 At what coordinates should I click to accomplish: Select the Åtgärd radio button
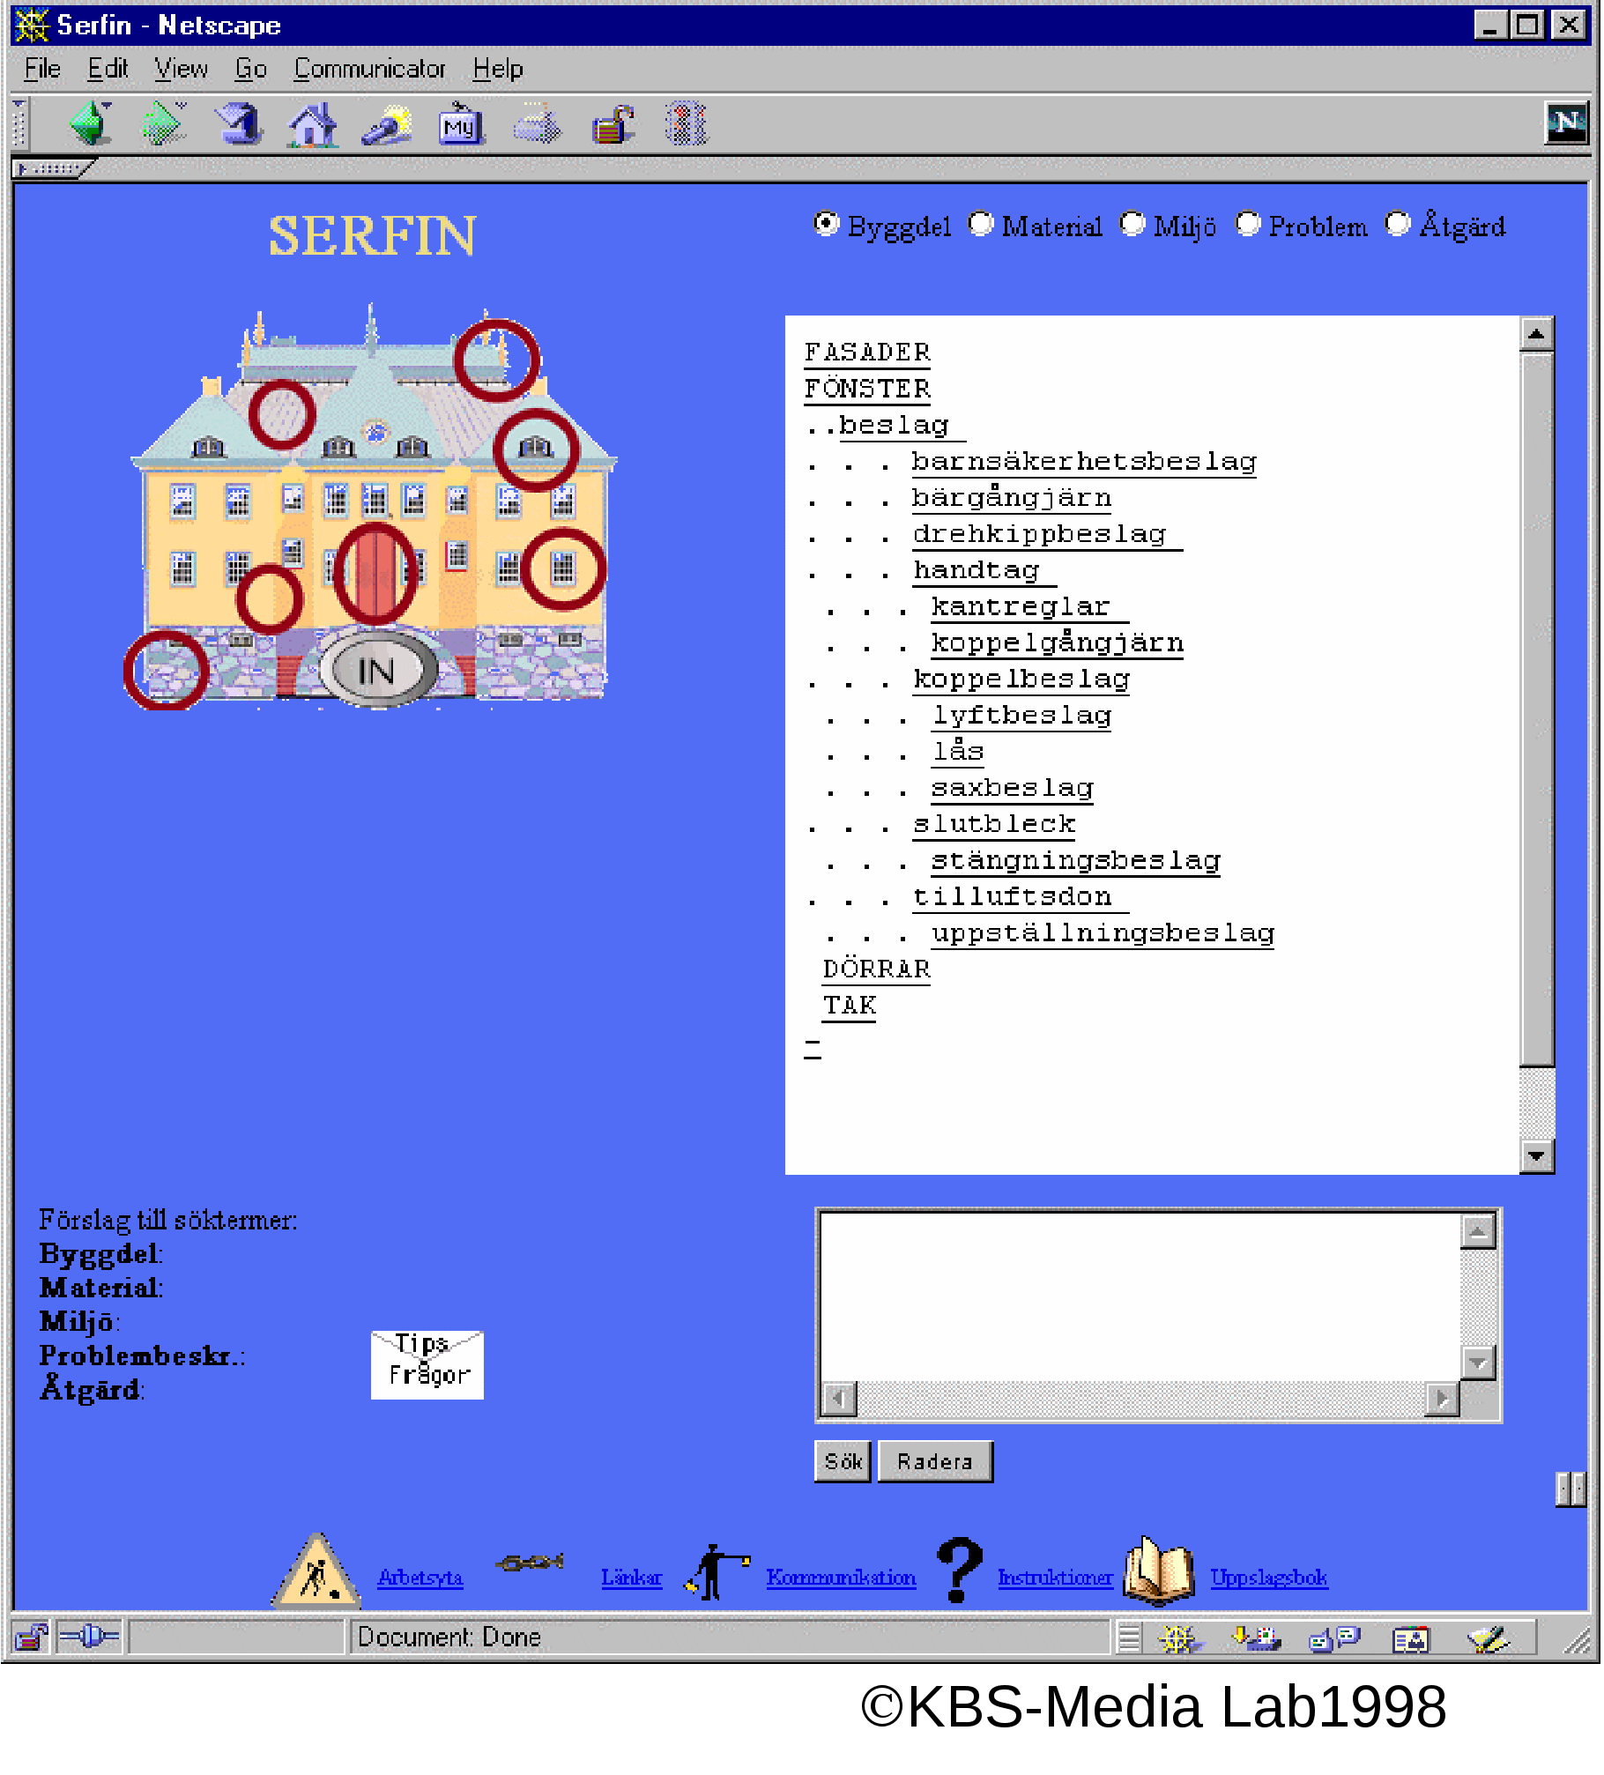(x=1398, y=224)
